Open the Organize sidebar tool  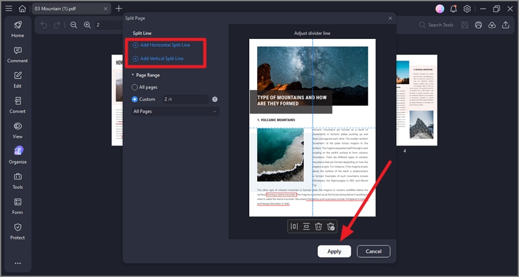[x=18, y=156]
